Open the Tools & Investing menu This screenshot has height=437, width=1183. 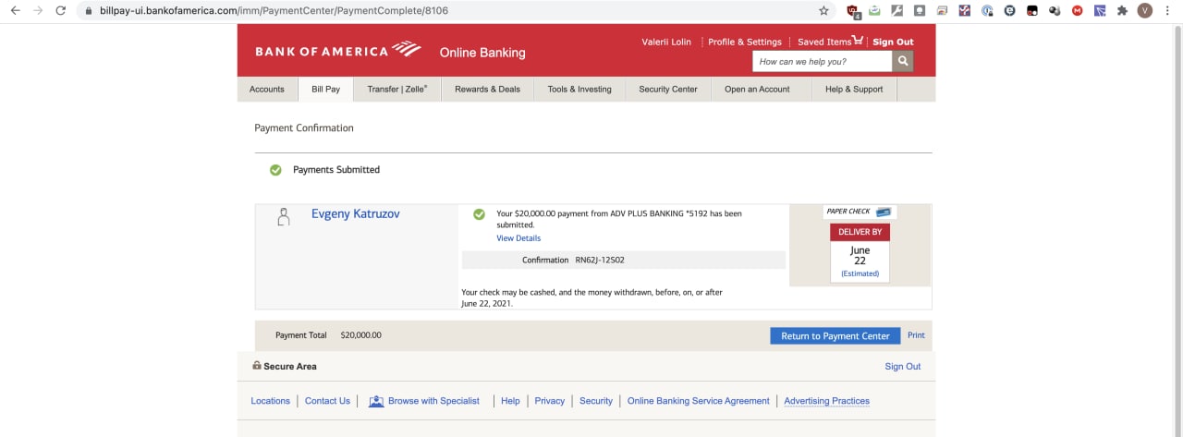pyautogui.click(x=579, y=90)
